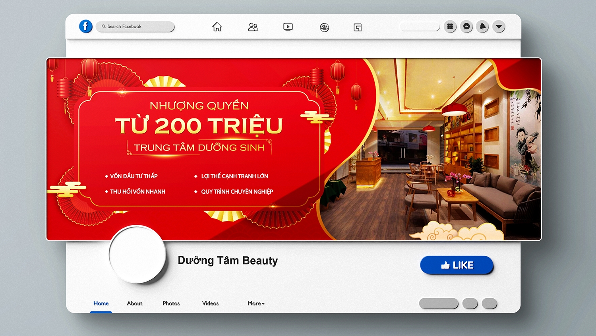The width and height of the screenshot is (596, 336).
Task: Click the blank profile pill in top bar
Action: coord(420,27)
